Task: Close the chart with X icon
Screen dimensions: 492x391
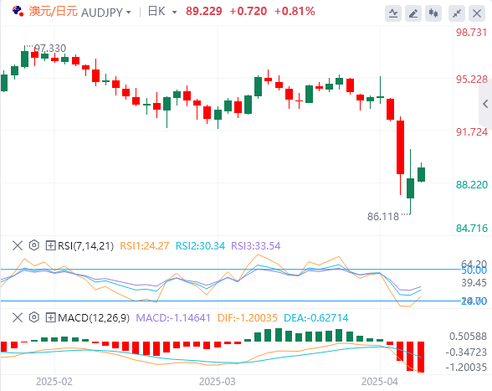Action: pyautogui.click(x=477, y=13)
